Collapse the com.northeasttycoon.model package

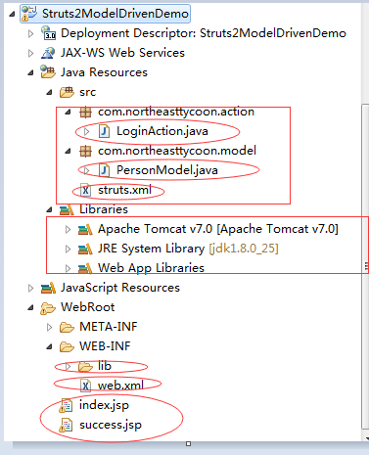[68, 151]
